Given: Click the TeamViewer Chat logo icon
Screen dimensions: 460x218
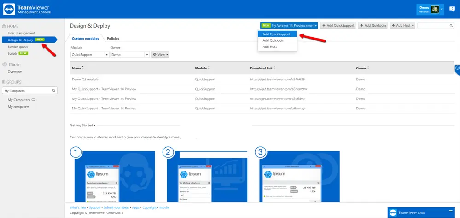Looking at the screenshot, I should click(x=393, y=213).
